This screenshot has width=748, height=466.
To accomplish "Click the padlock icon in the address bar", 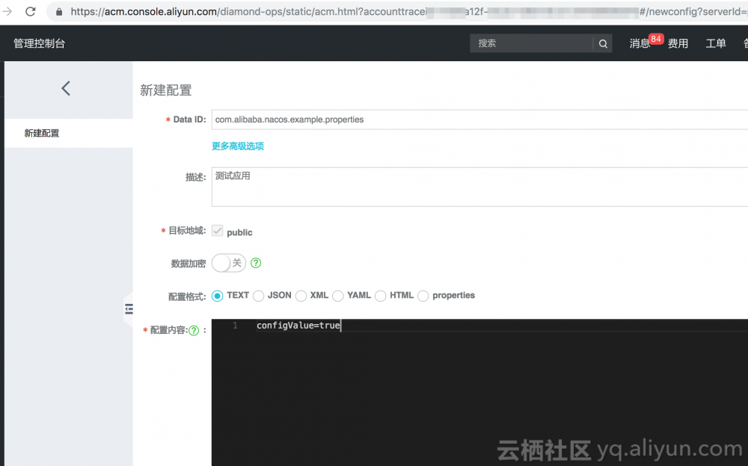I will [x=59, y=11].
